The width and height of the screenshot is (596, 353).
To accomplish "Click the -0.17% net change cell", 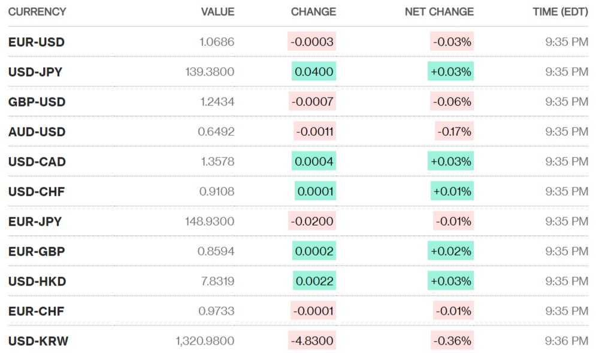I will coord(454,132).
